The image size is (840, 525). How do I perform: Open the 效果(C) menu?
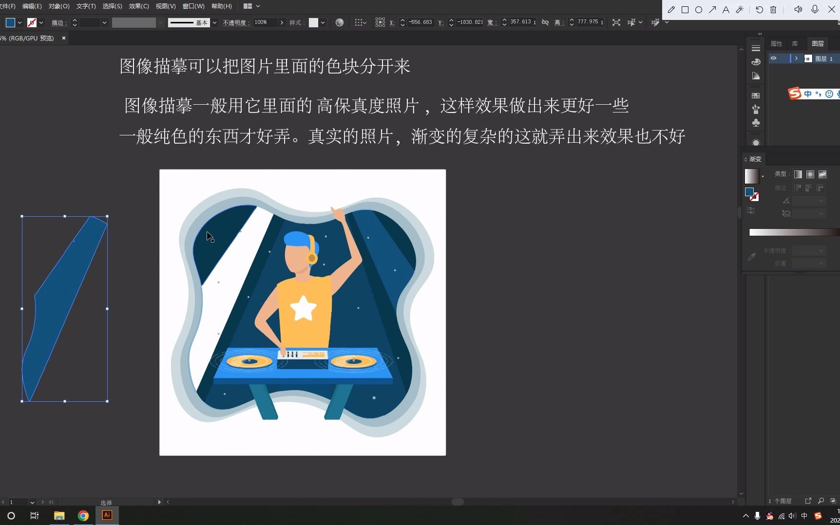(138, 6)
